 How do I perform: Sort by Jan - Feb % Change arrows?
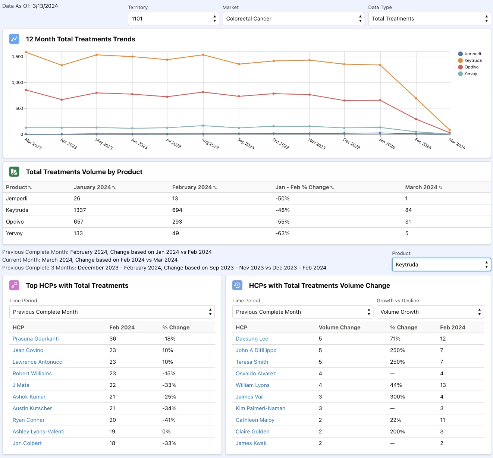click(332, 187)
